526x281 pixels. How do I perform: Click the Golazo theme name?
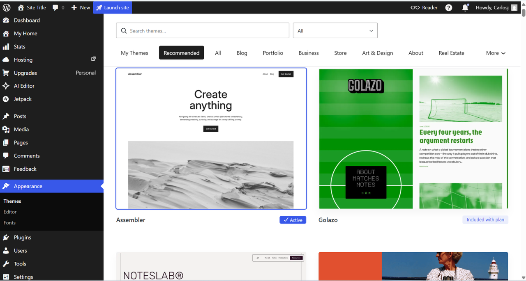pyautogui.click(x=328, y=220)
